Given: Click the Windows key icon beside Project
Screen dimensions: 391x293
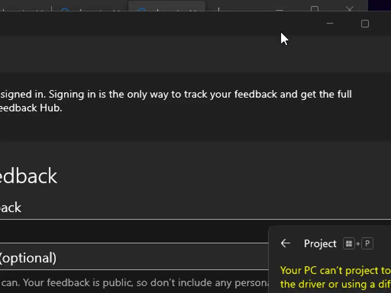Looking at the screenshot, I should click(x=349, y=243).
